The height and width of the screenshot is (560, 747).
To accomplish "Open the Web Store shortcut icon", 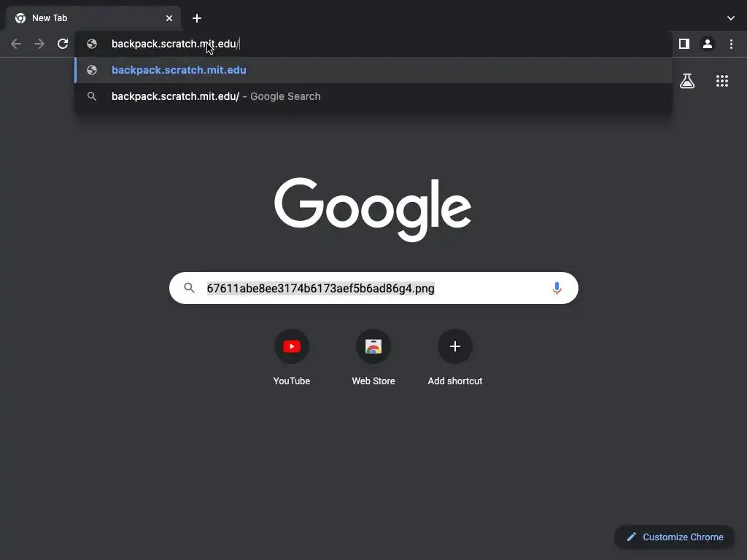I will click(373, 346).
